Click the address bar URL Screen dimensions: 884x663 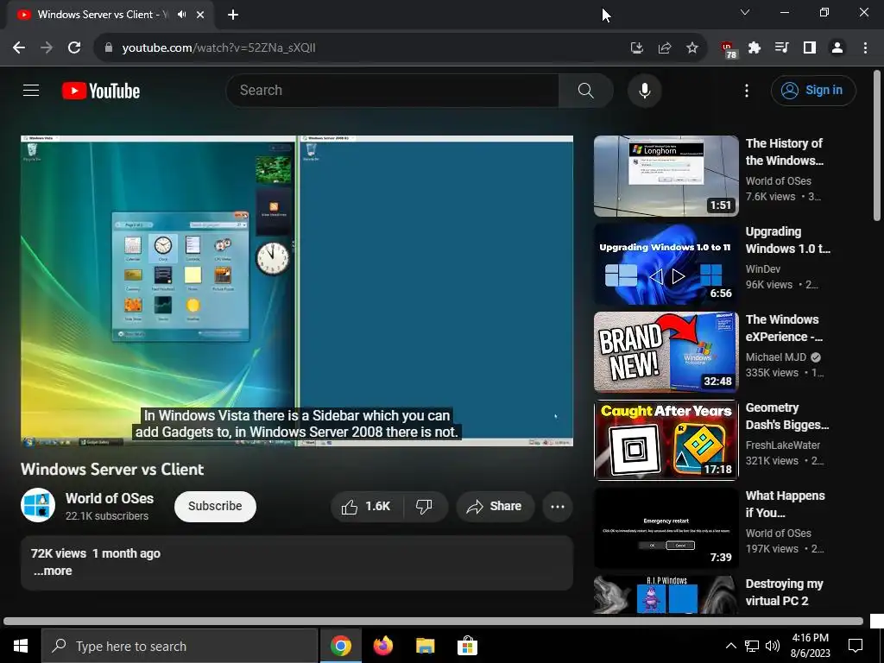pyautogui.click(x=218, y=48)
